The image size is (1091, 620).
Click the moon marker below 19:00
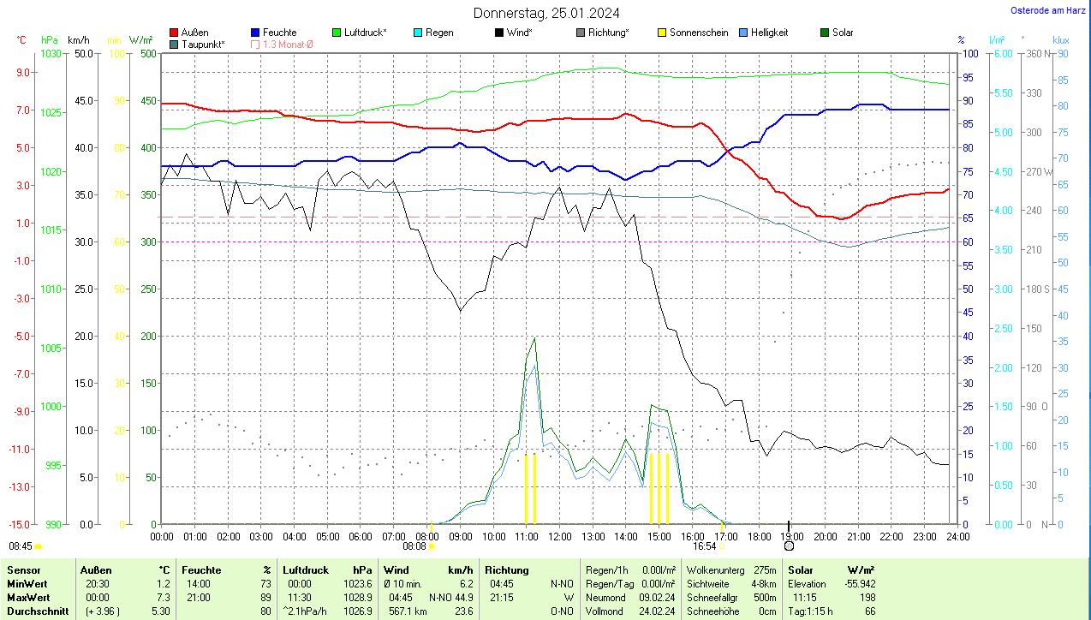(x=789, y=545)
